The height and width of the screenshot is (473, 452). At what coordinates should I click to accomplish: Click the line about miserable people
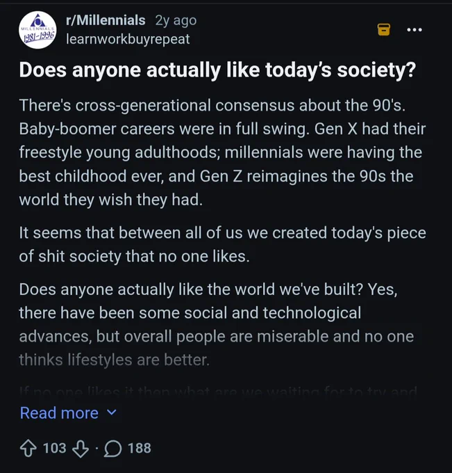pyautogui.click(x=216, y=337)
